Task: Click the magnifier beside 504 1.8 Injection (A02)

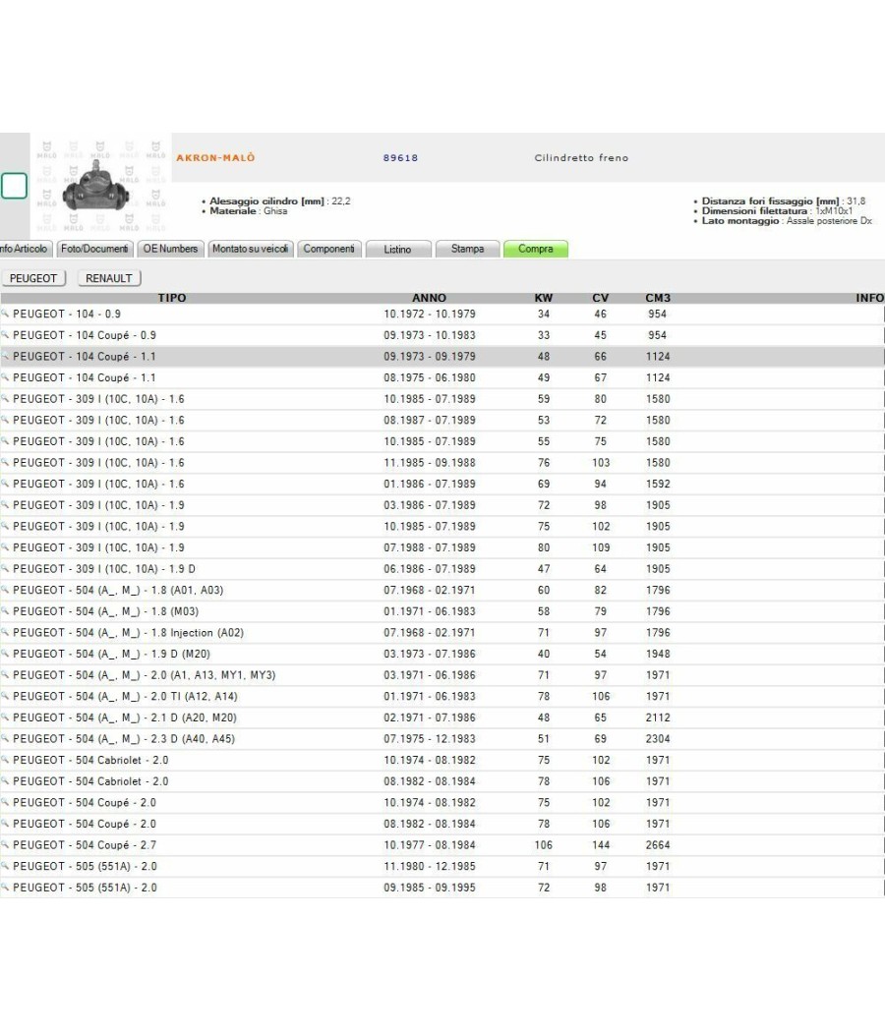Action: (x=5, y=633)
